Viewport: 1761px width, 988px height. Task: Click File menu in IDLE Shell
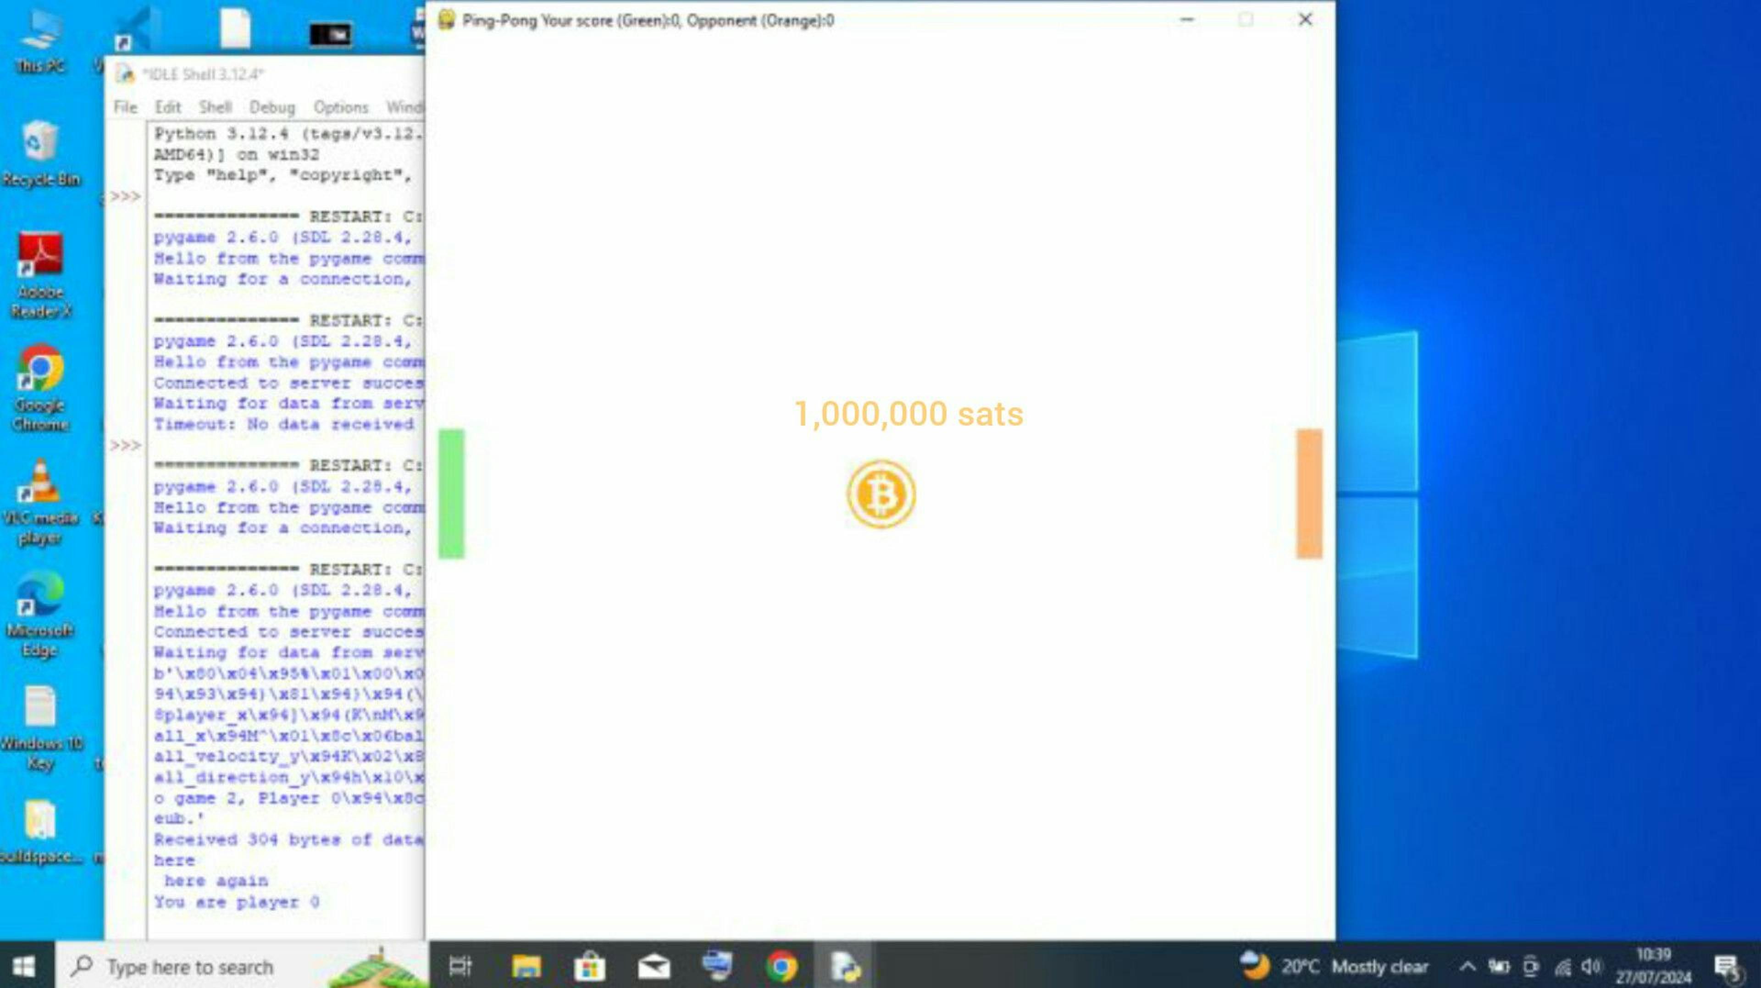125,106
